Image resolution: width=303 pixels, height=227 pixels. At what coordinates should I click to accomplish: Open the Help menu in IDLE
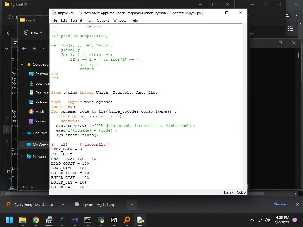(x=134, y=20)
